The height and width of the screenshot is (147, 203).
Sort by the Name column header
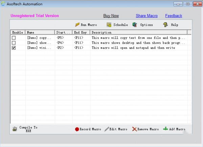(x=40, y=33)
